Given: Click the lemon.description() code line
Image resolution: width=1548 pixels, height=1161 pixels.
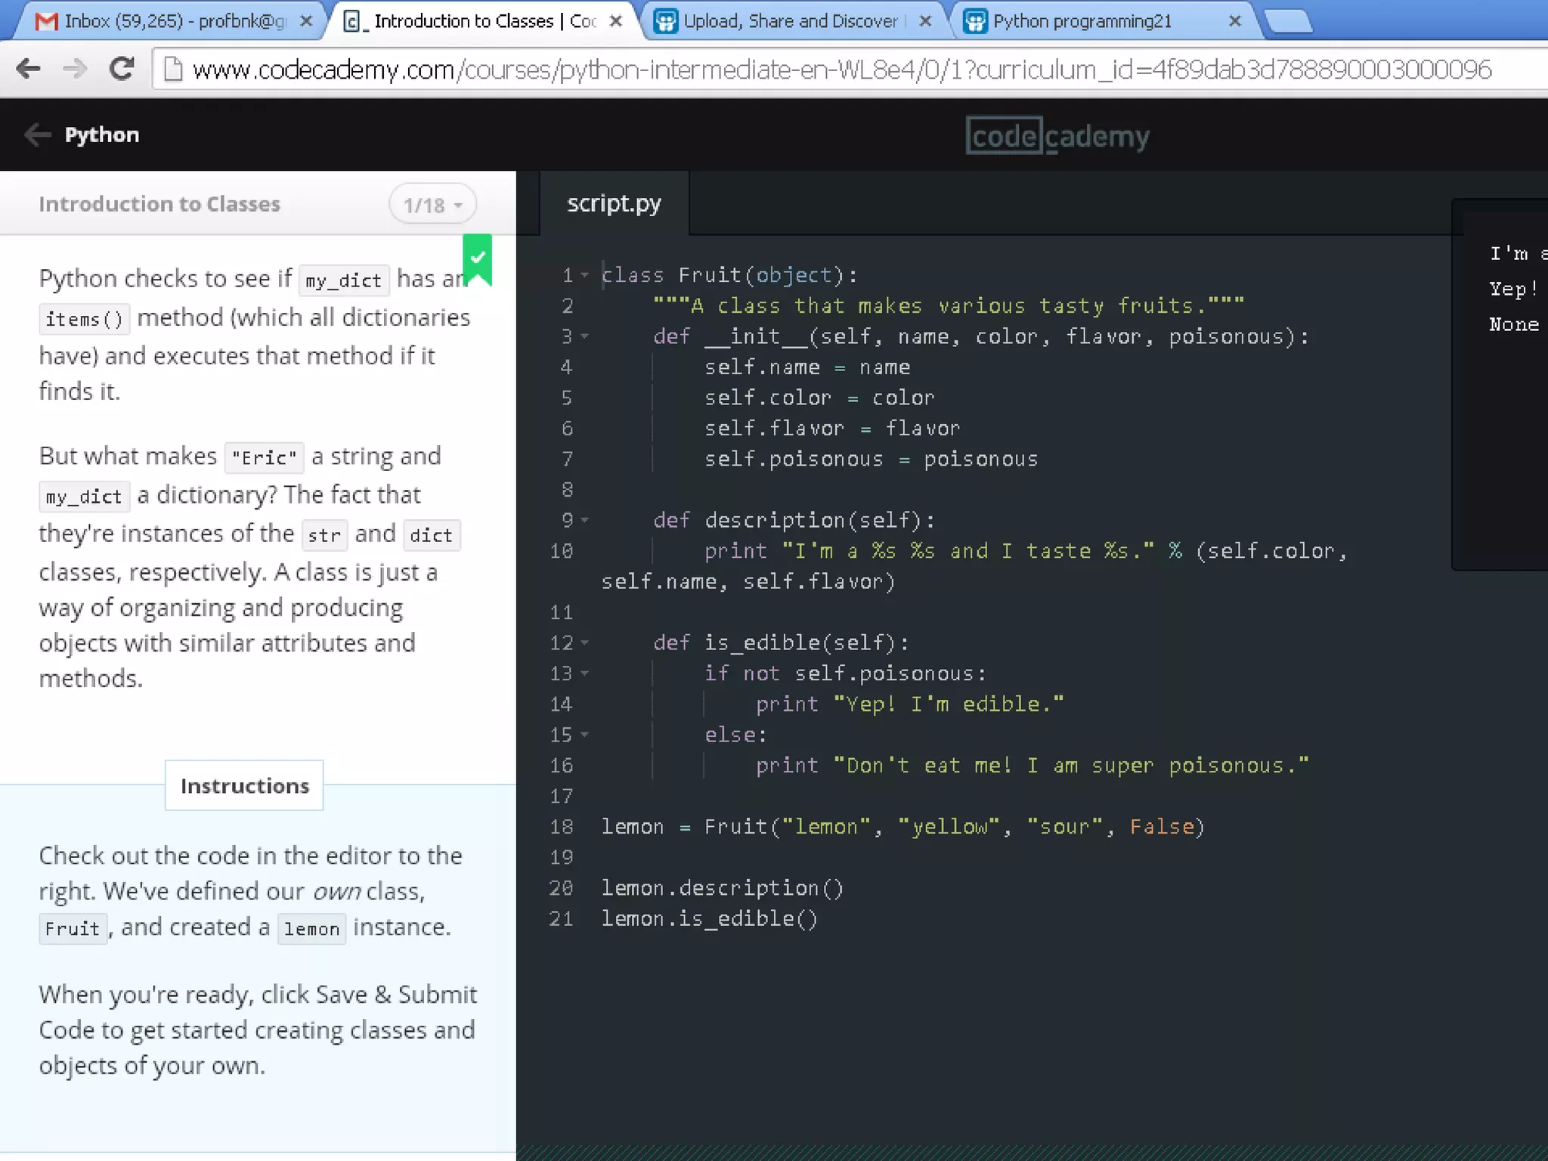Looking at the screenshot, I should 722,888.
